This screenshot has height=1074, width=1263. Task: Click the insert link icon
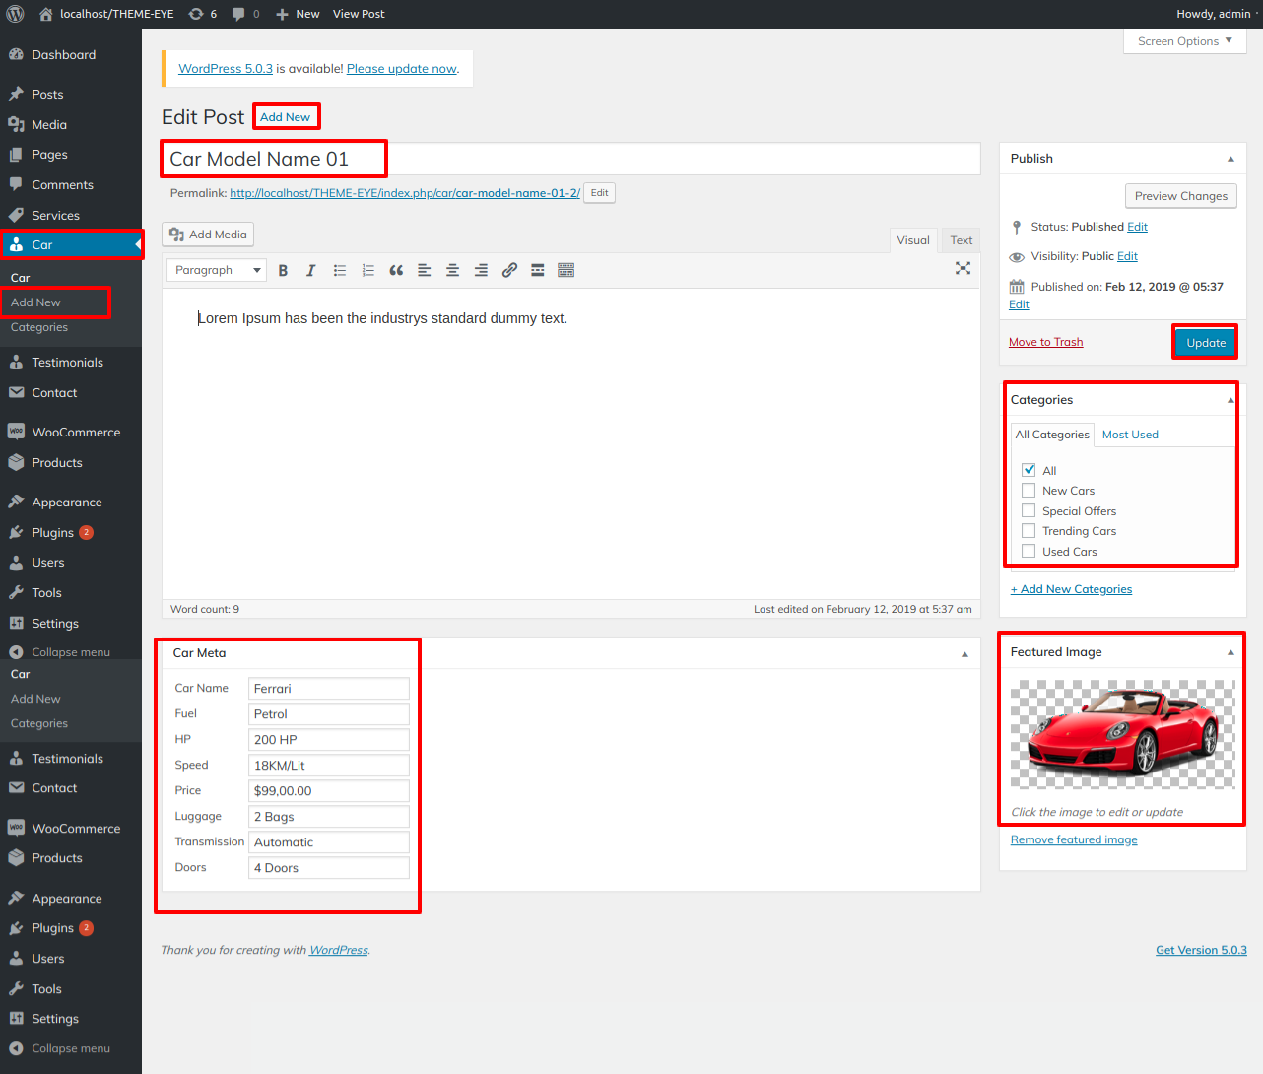click(x=509, y=270)
